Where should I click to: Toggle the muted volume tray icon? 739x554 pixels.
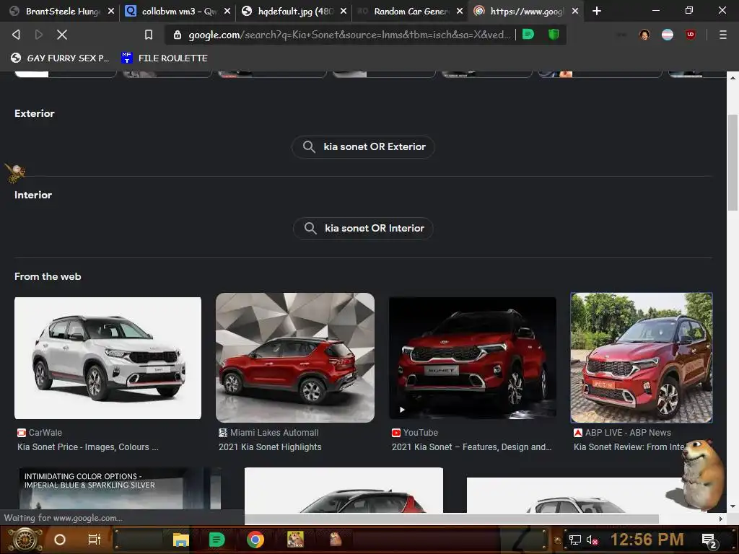[592, 540]
